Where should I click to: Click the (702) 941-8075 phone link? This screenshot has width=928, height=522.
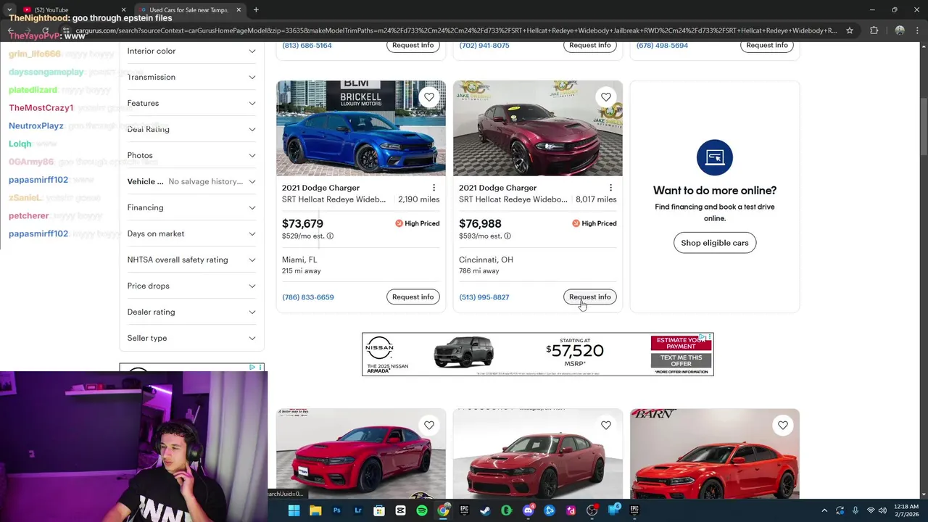pyautogui.click(x=484, y=45)
